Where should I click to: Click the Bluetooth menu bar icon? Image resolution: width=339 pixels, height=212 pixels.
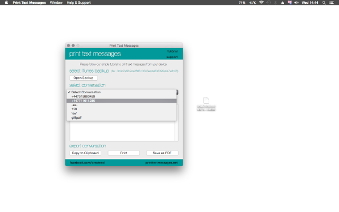[x=275, y=3]
